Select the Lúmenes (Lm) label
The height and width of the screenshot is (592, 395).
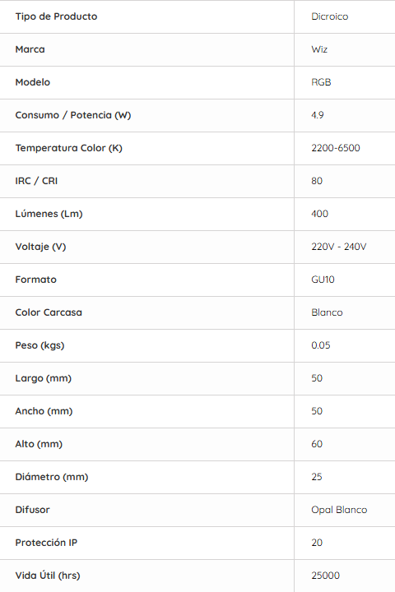[49, 214]
